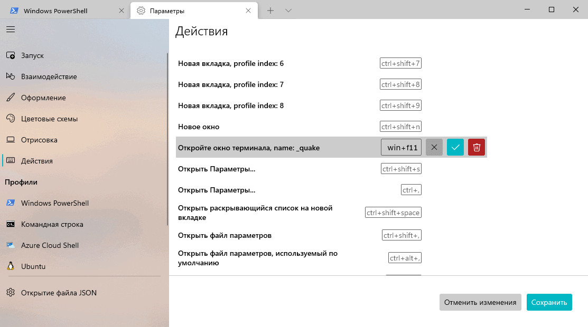Click the Ubuntu penguin icon
This screenshot has width=588, height=327.
pos(11,266)
